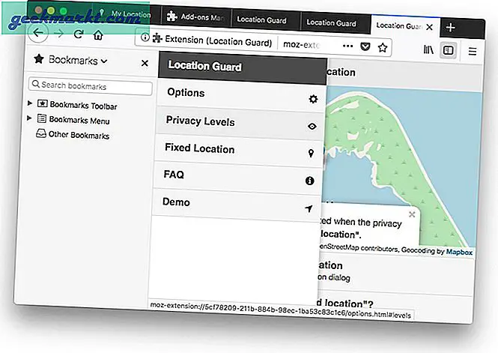This screenshot has width=498, height=353.
Task: Click the Back navigation arrow
Action: [x=35, y=33]
